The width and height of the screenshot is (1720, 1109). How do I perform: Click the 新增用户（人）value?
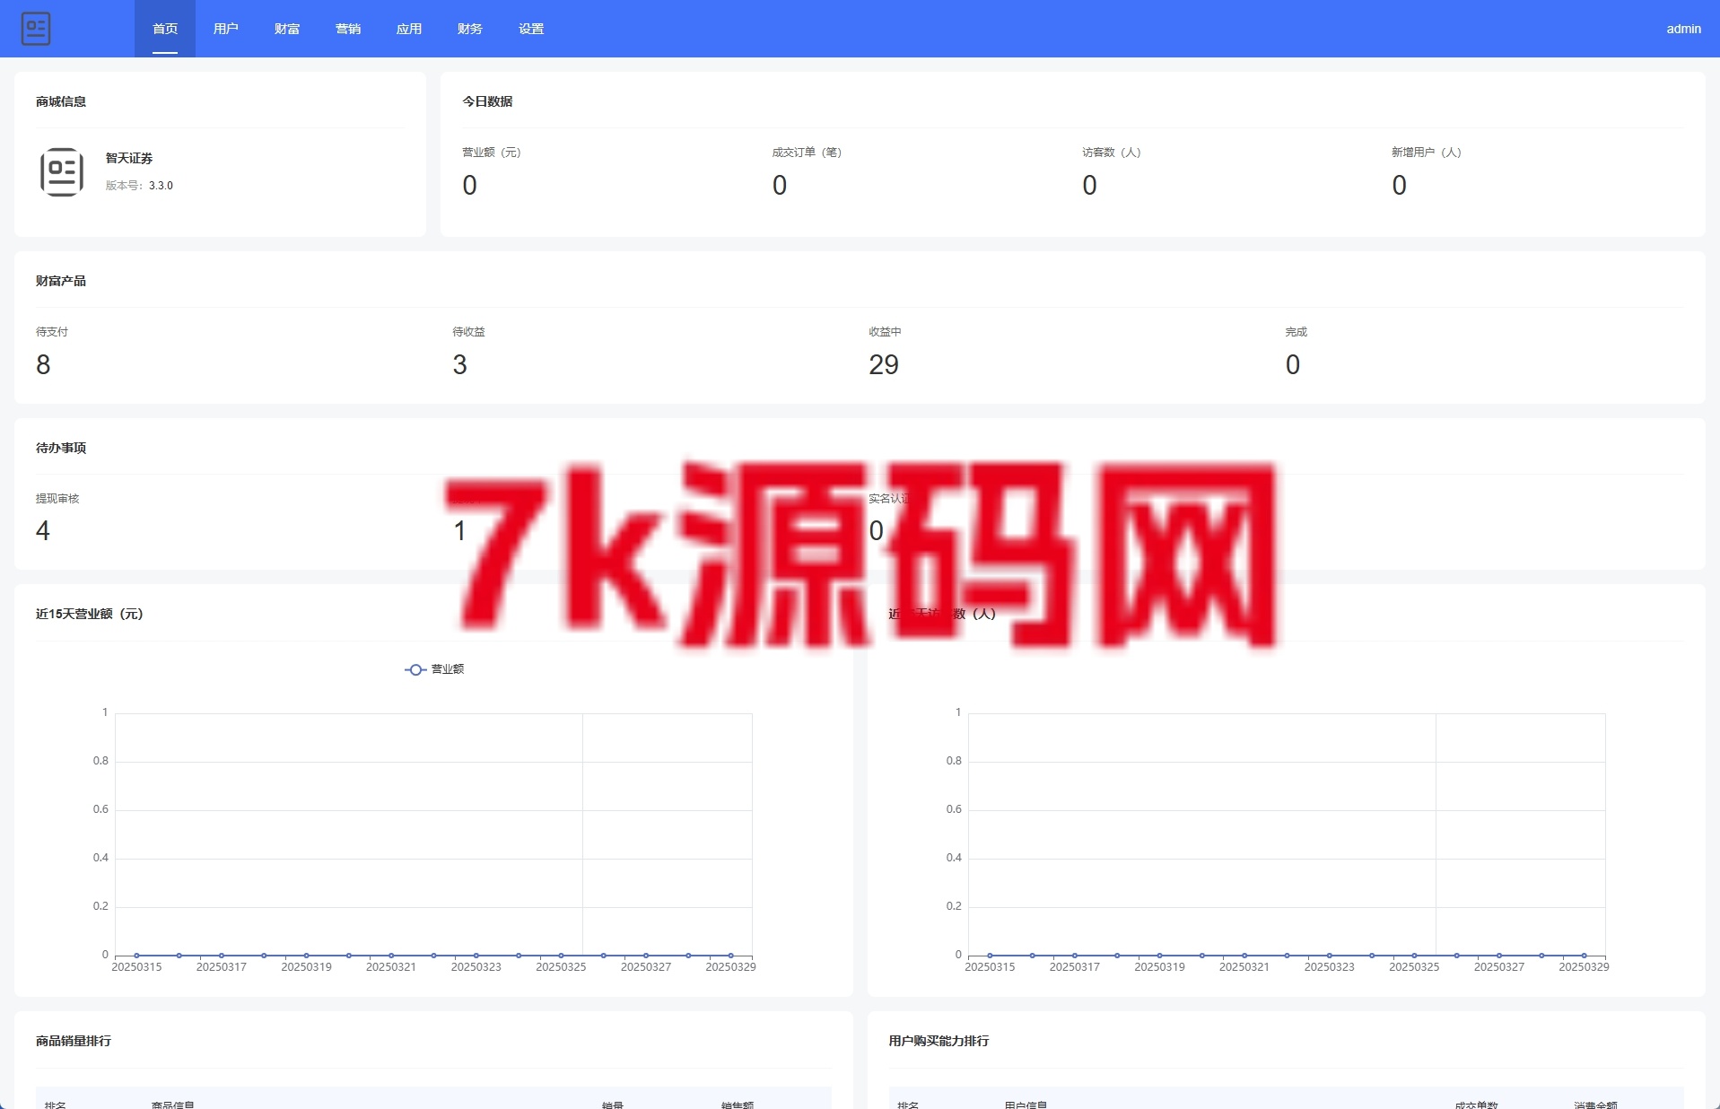(x=1399, y=185)
